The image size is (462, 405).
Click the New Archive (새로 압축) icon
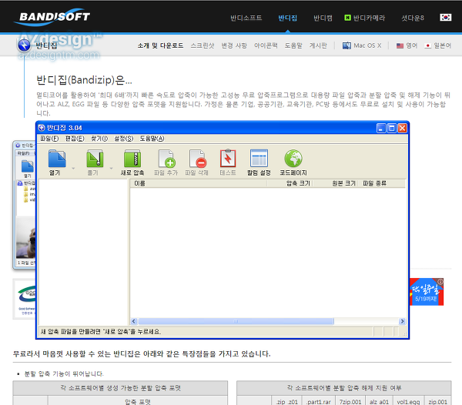click(x=132, y=159)
